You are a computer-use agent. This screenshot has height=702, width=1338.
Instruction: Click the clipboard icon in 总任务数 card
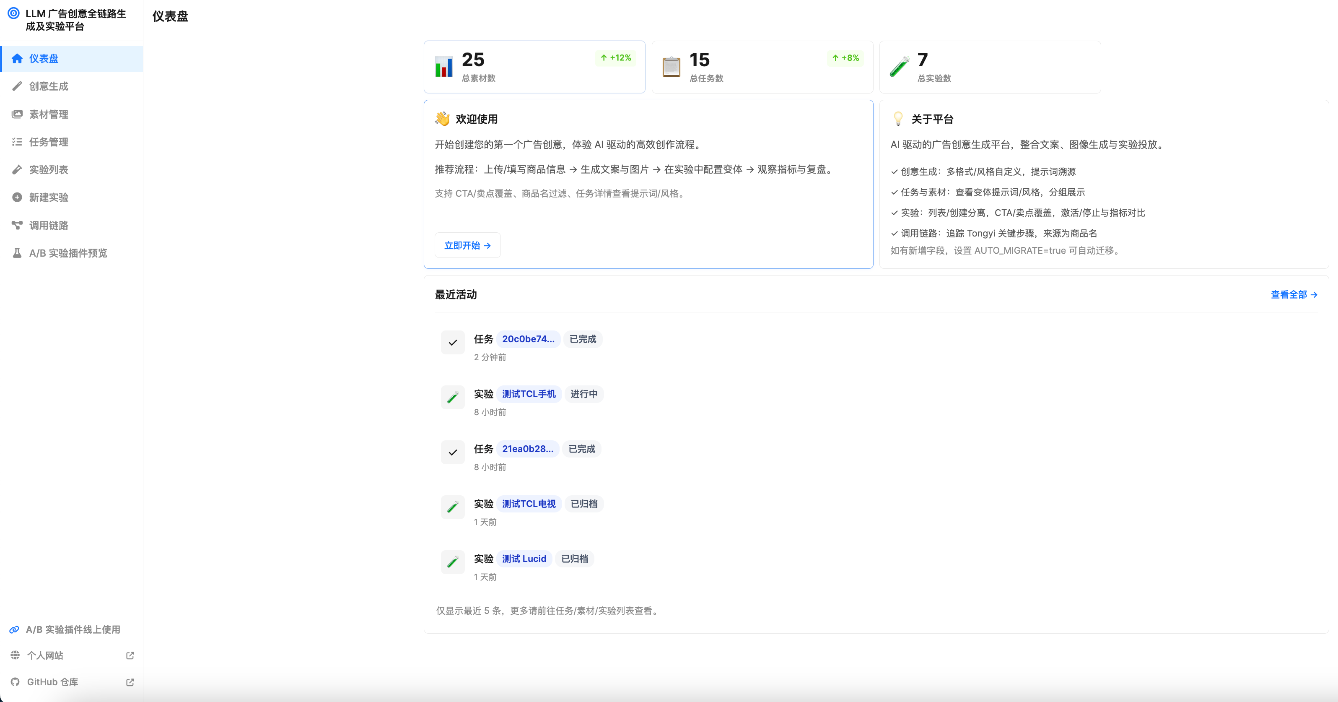672,67
